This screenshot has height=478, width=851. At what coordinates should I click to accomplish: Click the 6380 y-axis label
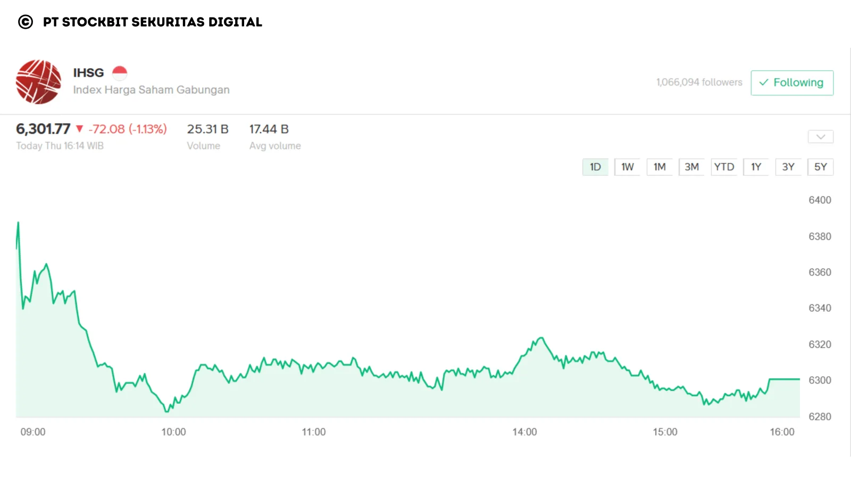coord(820,236)
